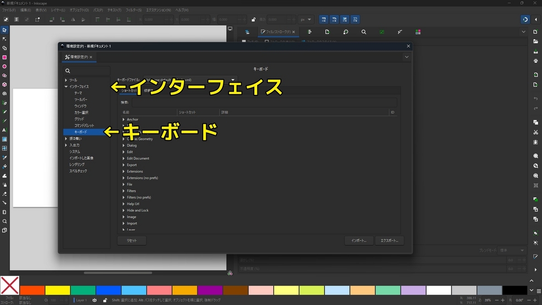Toggle the layer lock in the status bar

[x=106, y=300]
